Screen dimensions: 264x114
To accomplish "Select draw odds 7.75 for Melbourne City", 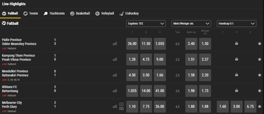I will point(146,106).
